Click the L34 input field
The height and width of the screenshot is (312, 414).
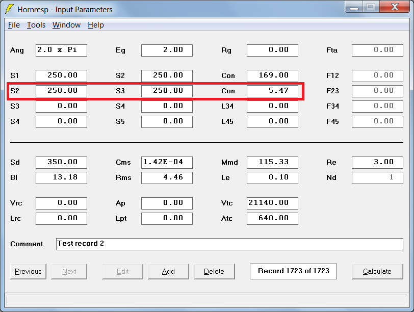pos(272,107)
